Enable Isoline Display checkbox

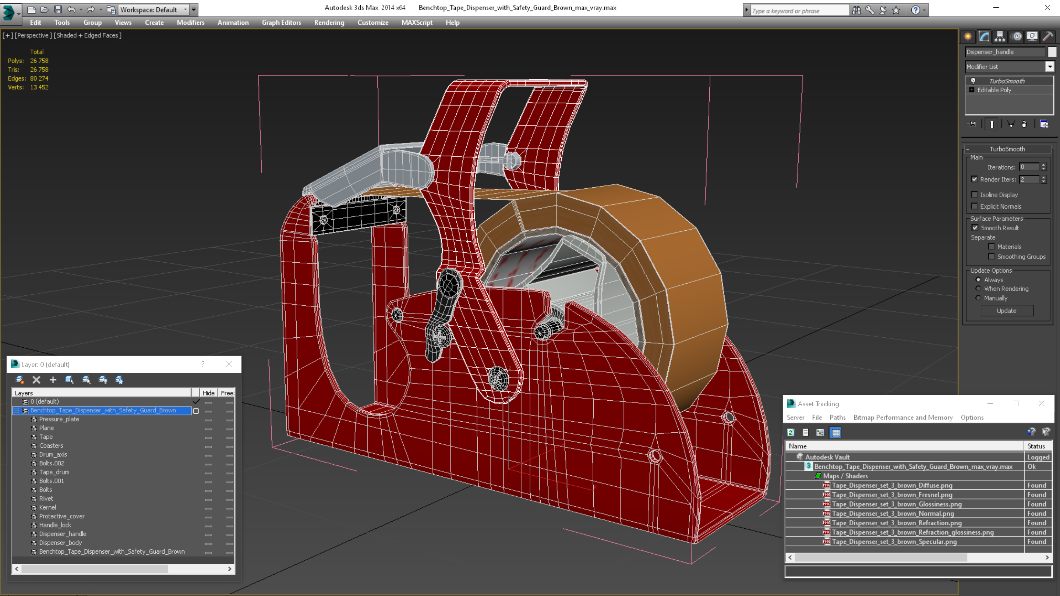click(x=974, y=195)
